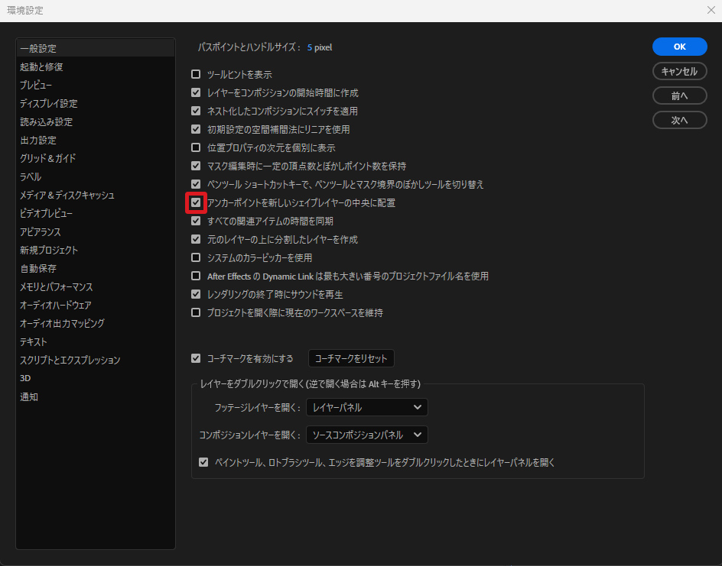
Task: Enable the ツールヒントを表示 checkbox
Action: [x=196, y=74]
